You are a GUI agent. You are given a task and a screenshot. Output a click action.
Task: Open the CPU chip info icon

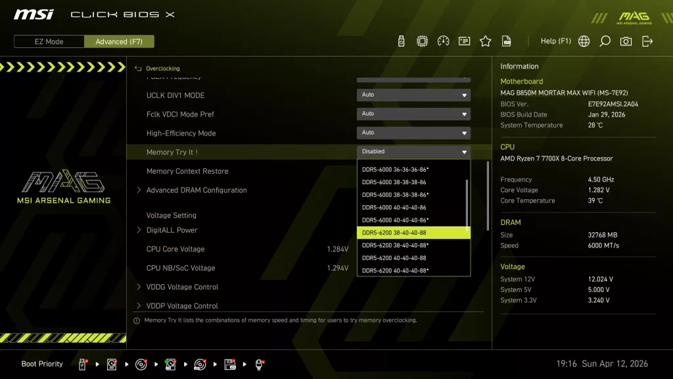click(423, 41)
